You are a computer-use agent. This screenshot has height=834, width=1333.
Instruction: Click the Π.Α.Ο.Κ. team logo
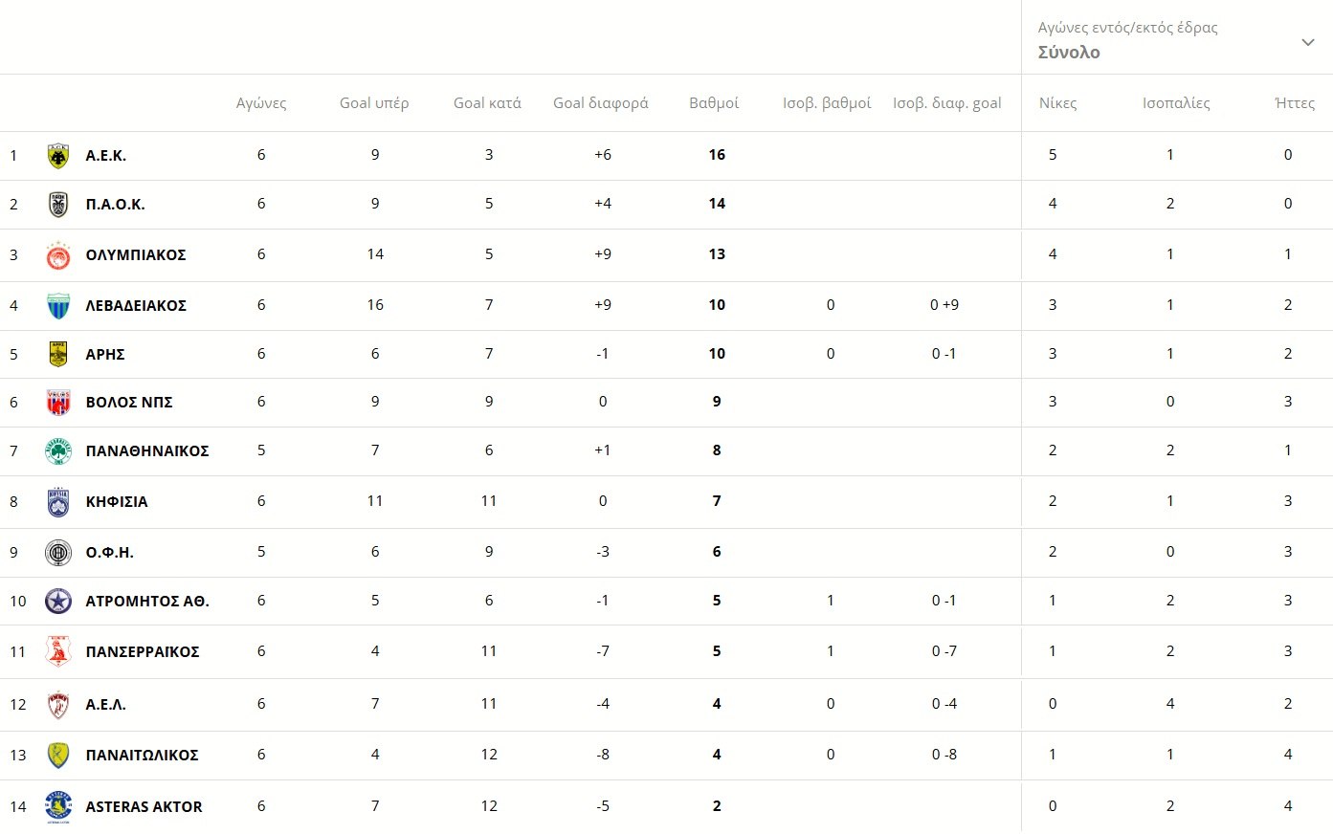pos(58,205)
